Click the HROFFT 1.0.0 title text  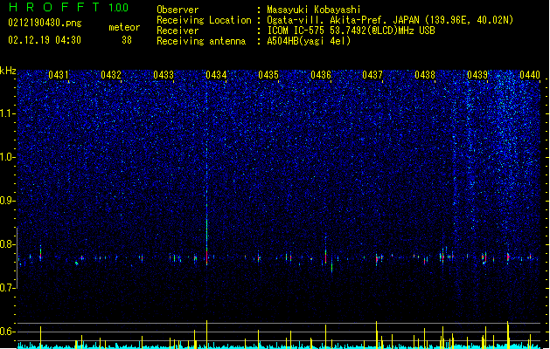pos(68,7)
